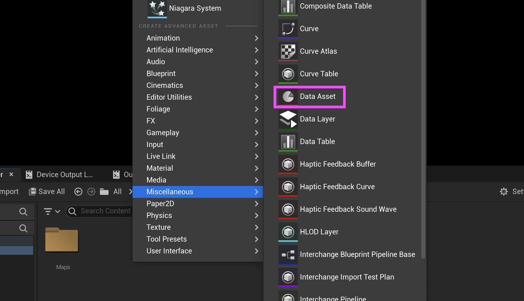Open the Settings gear icon

pyautogui.click(x=504, y=192)
